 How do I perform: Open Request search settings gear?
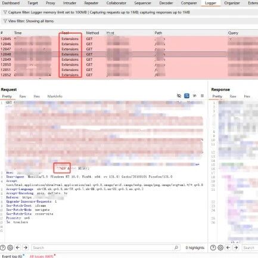(x=10, y=248)
